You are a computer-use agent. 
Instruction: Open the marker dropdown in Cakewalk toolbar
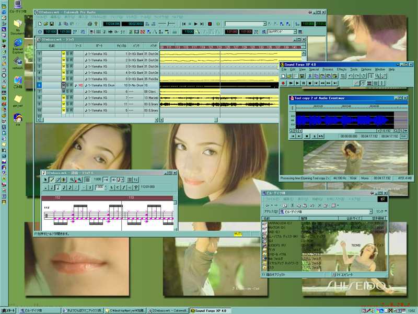pos(265,24)
